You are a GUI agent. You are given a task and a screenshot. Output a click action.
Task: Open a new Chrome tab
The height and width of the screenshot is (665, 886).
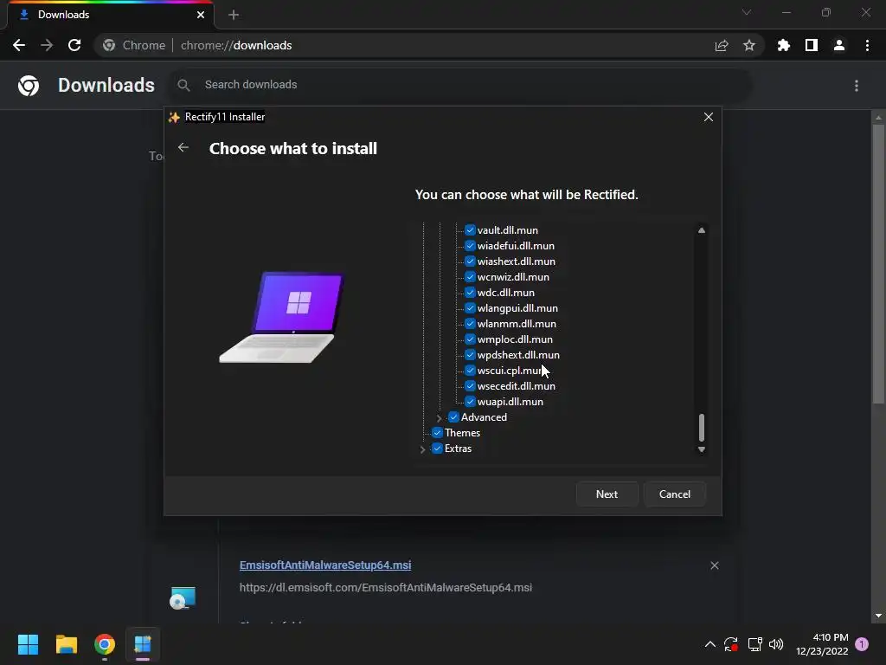click(234, 16)
